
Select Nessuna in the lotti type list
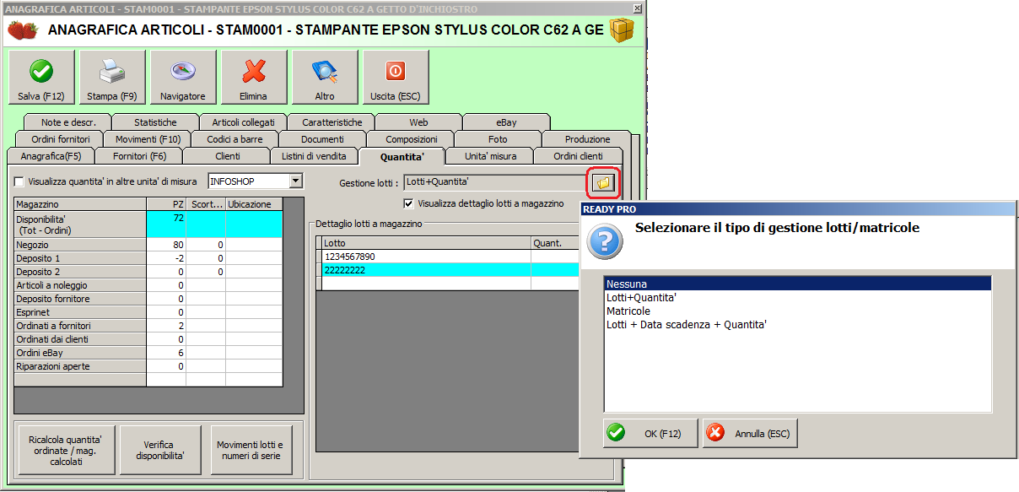tap(797, 284)
